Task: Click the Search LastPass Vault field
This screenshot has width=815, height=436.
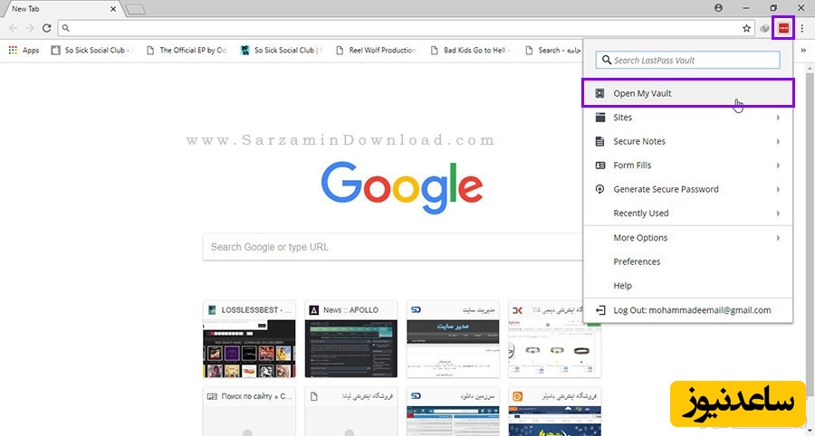Action: [688, 61]
